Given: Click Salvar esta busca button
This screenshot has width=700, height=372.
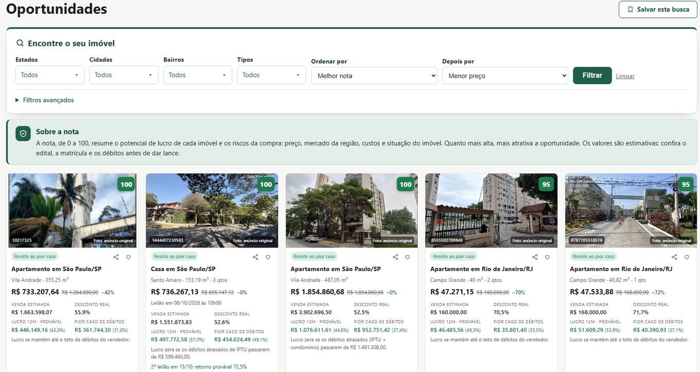Looking at the screenshot, I should [658, 9].
